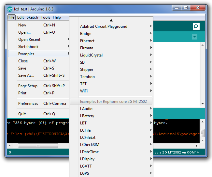Screen dimensions: 212x177
Task: Open Preferences from File menu
Action: coord(39,104)
